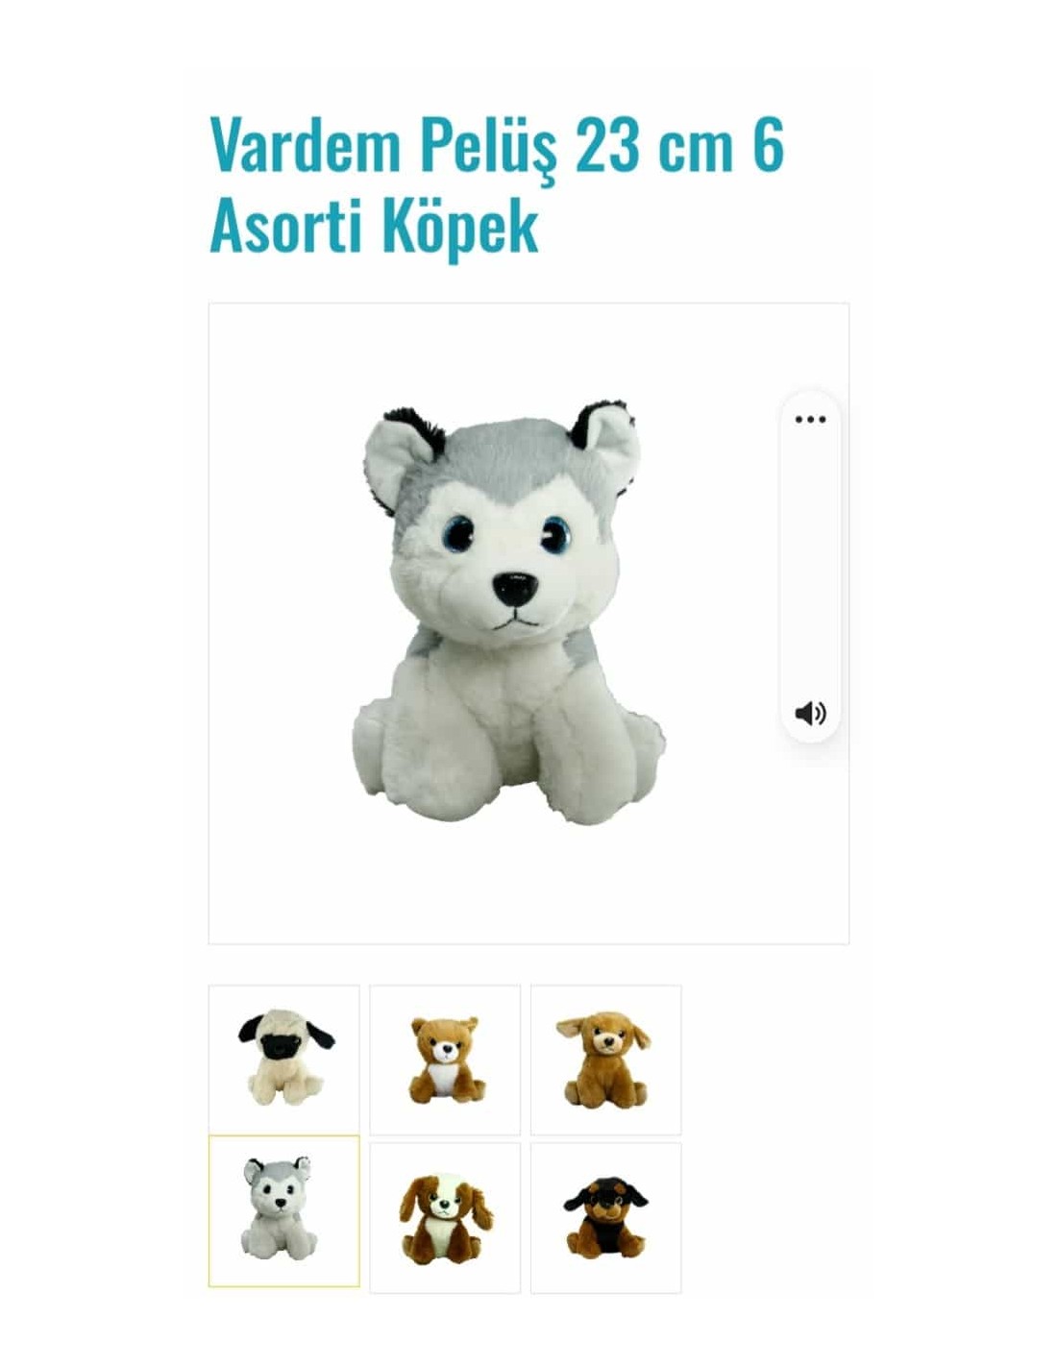Select the cream pug plush thumbnail
This screenshot has width=1057, height=1366.
click(x=284, y=1060)
